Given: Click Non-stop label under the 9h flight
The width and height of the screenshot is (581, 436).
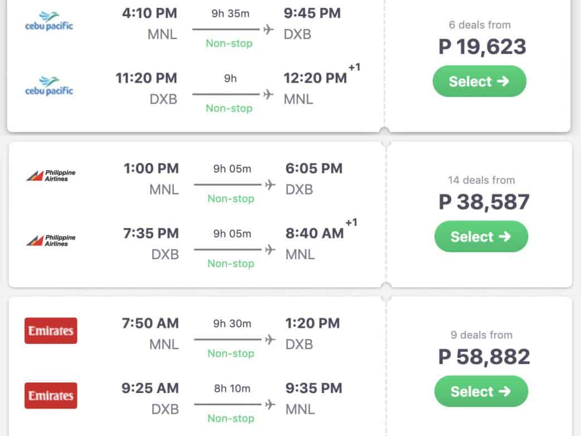Looking at the screenshot, I should click(229, 109).
